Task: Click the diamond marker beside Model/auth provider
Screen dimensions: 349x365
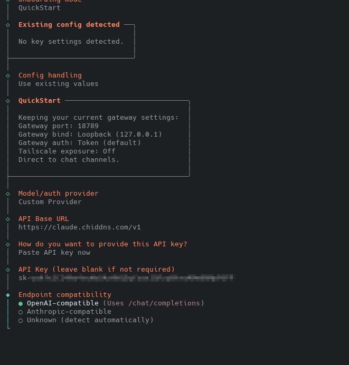Action: (x=8, y=194)
